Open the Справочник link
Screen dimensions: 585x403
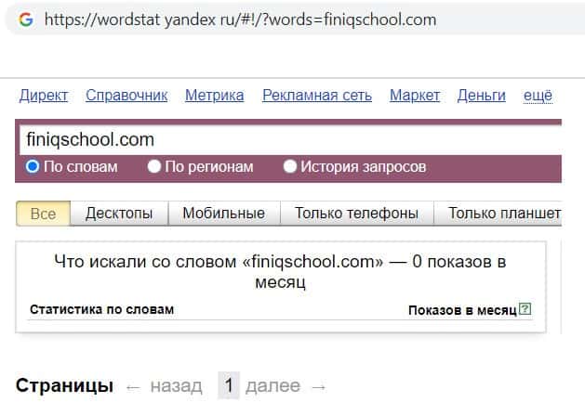[126, 96]
